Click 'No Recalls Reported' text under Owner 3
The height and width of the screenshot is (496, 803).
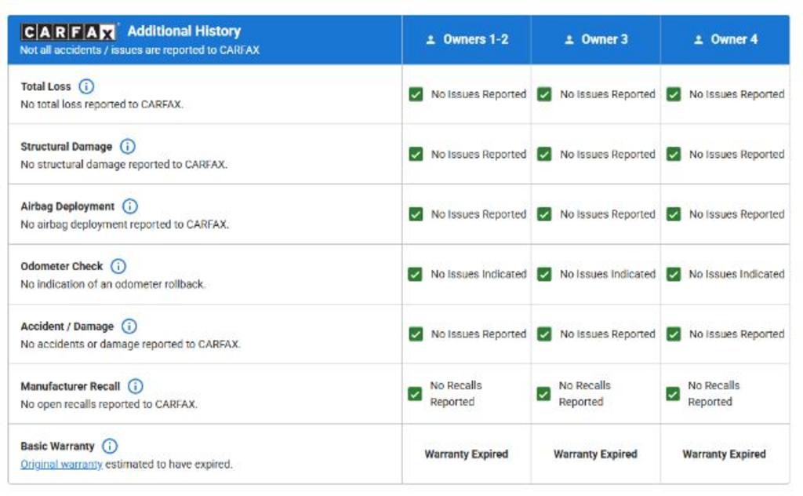coord(585,393)
